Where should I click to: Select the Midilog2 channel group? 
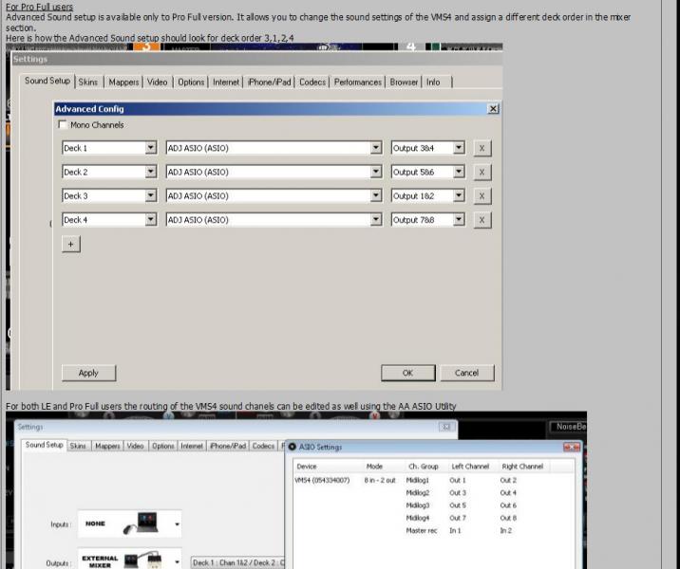pyautogui.click(x=418, y=493)
